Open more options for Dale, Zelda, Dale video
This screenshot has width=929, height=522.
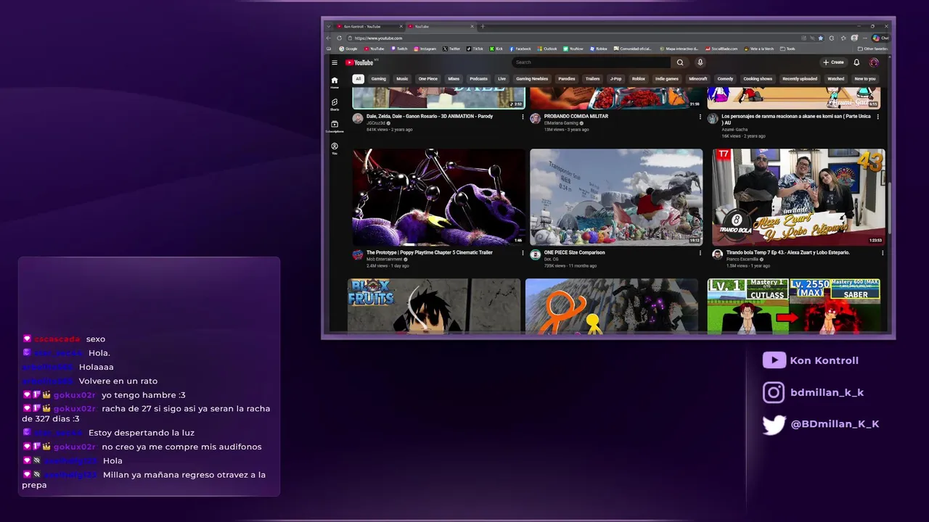coord(523,117)
